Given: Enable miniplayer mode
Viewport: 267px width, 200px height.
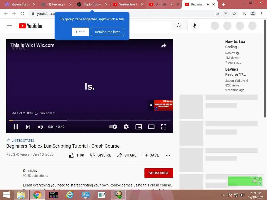Looking at the screenshot, I should 139,127.
